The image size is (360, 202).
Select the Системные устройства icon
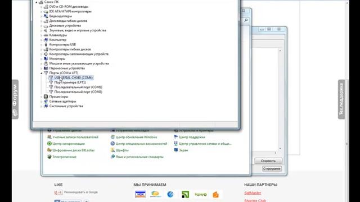coord(46,106)
